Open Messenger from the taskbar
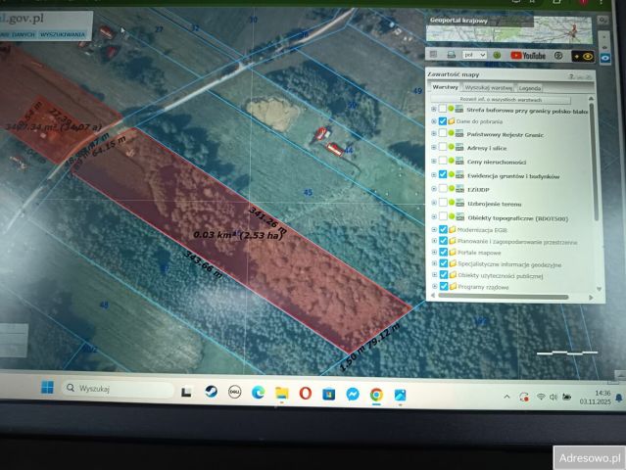Viewport: 626px width, 470px height. [352, 394]
